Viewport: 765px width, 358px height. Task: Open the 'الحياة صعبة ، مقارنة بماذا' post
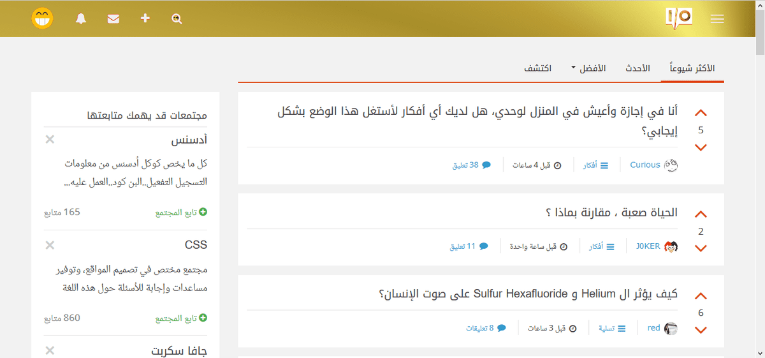point(611,213)
